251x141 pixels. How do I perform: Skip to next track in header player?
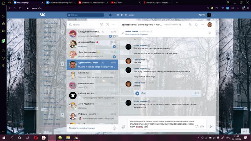click(126, 15)
